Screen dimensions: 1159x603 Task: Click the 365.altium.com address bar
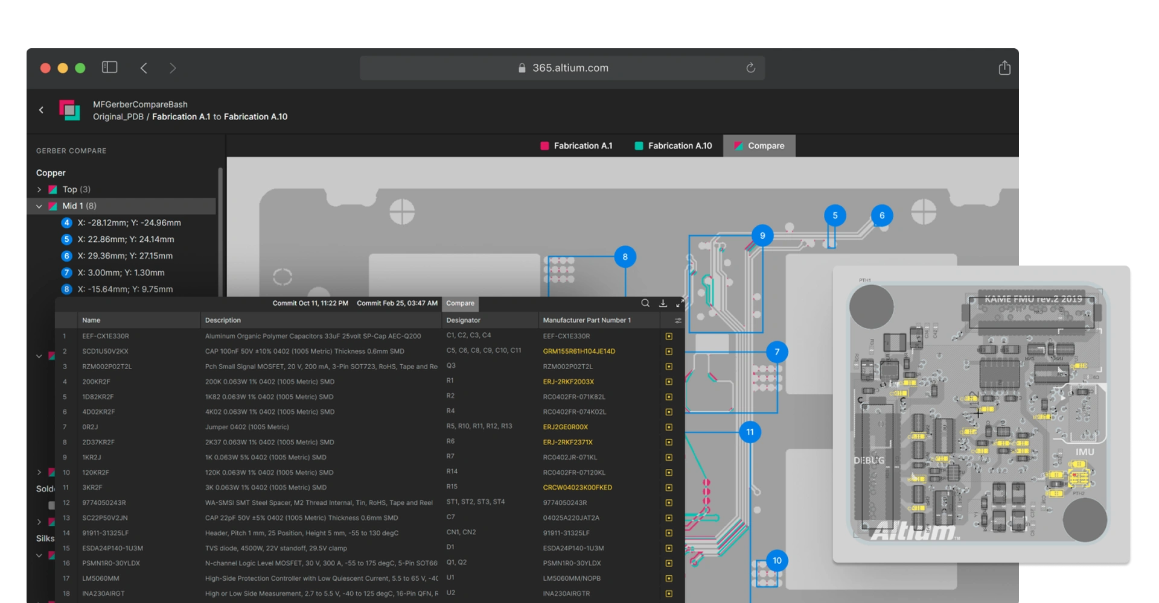pos(563,68)
